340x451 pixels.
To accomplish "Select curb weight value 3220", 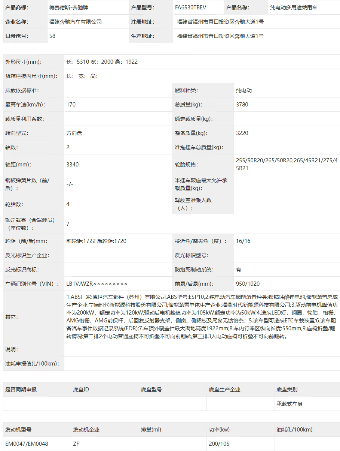I will point(242,133).
